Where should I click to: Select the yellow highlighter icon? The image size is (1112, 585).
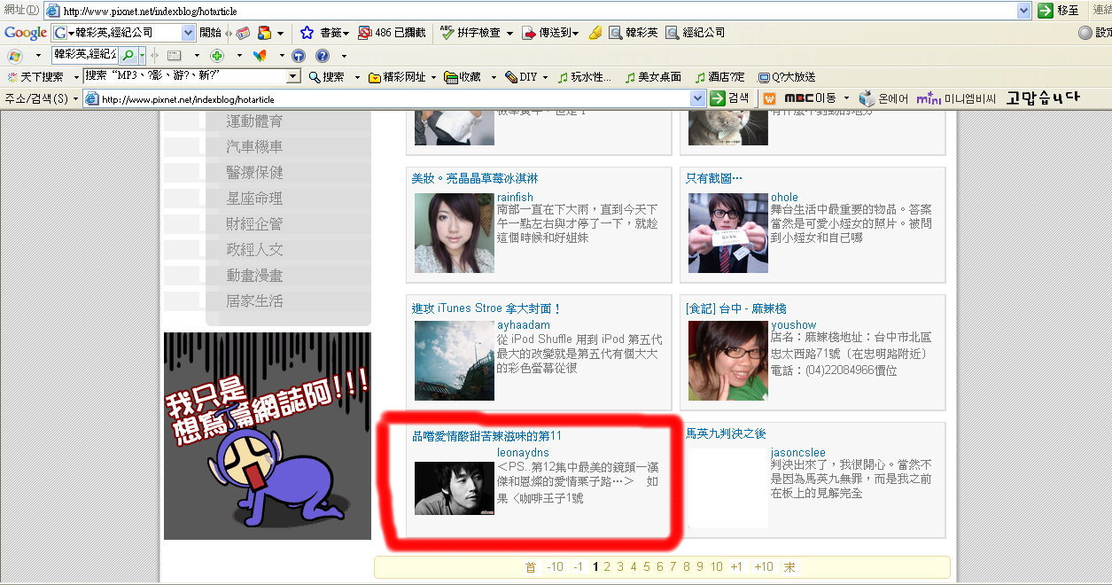[595, 33]
